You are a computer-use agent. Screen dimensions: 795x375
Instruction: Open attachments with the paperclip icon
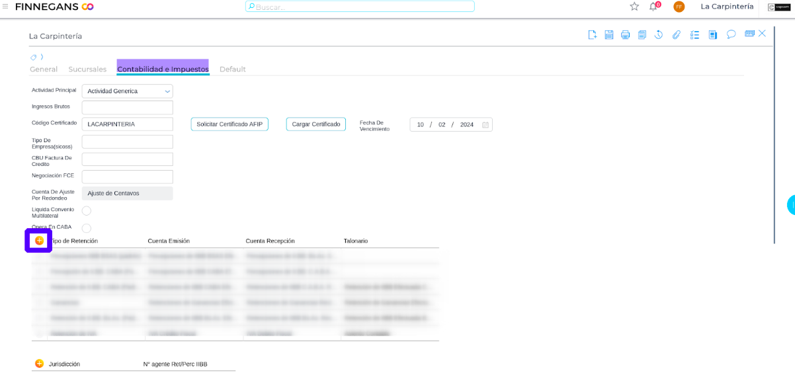(x=676, y=34)
